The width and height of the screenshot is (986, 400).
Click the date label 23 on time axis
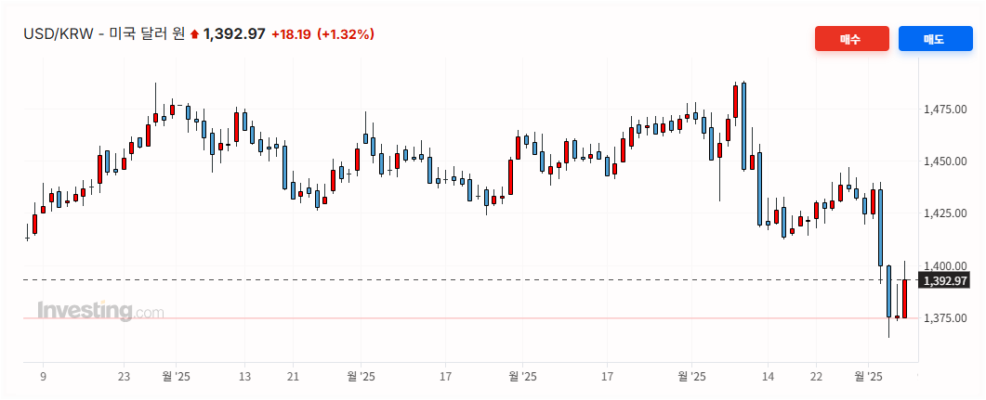124,377
